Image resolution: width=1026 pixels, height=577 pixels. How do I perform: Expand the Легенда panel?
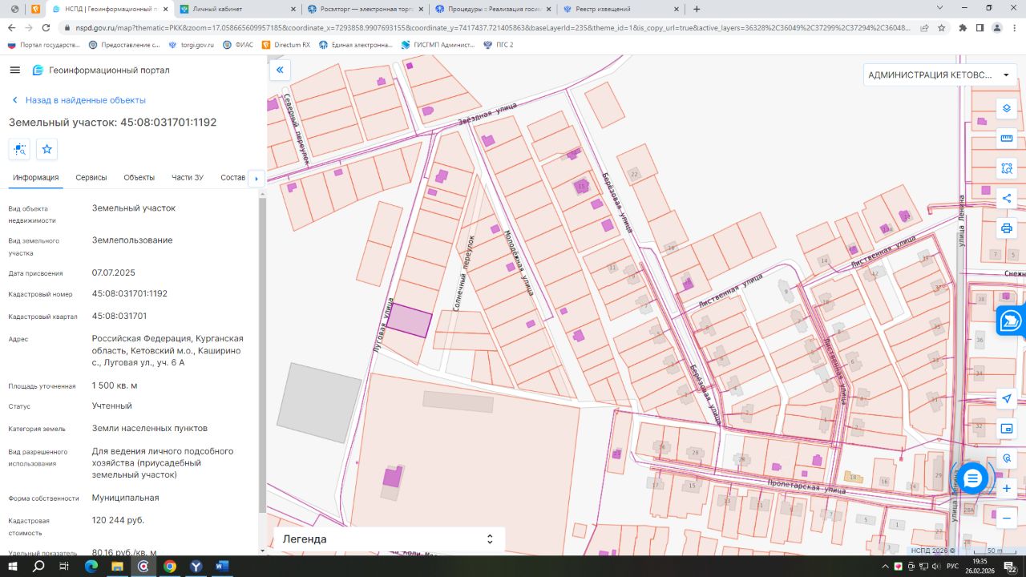pos(490,539)
